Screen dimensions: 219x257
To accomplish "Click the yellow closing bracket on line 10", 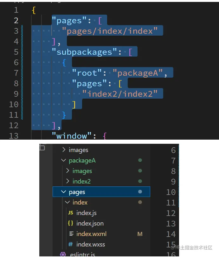I will (74, 105).
